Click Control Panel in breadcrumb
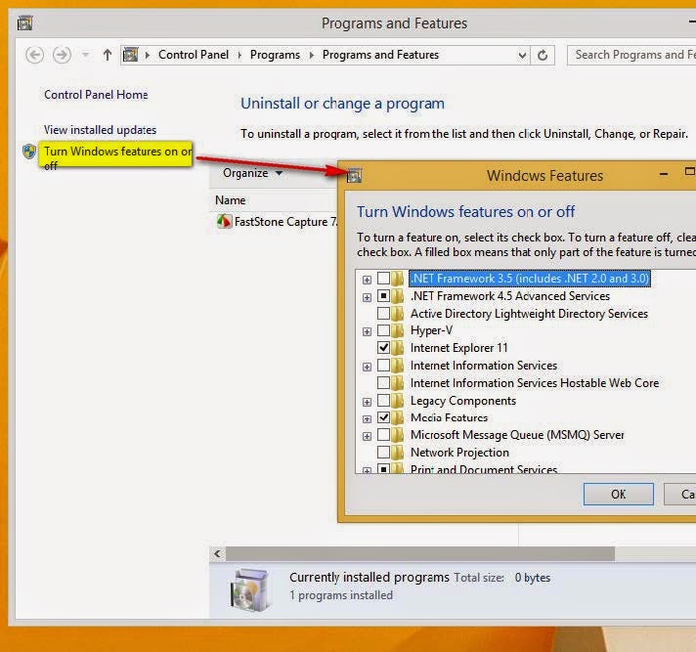This screenshot has height=652, width=696. (x=194, y=55)
